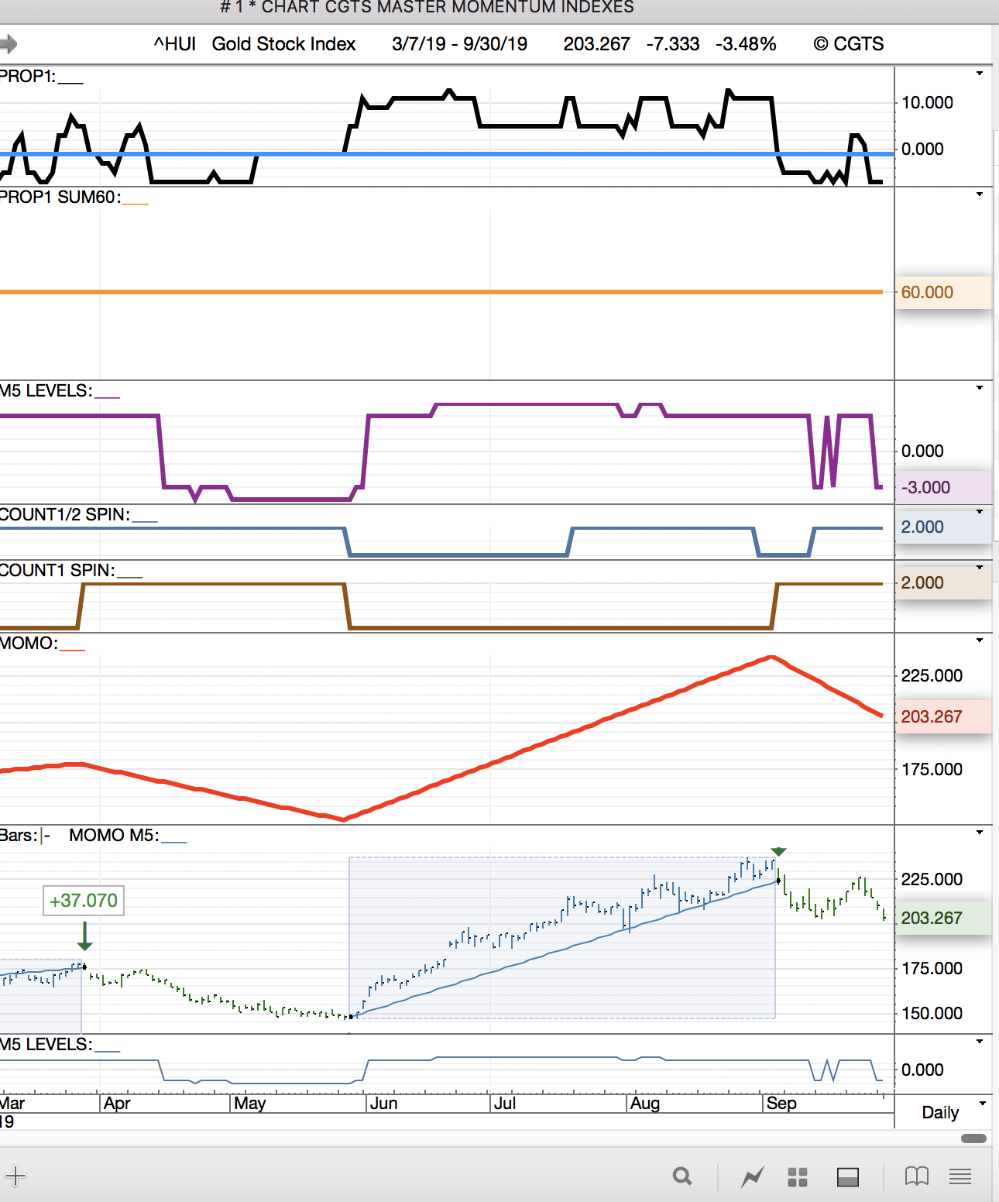Select the zigzag line chart icon

pyautogui.click(x=752, y=1177)
